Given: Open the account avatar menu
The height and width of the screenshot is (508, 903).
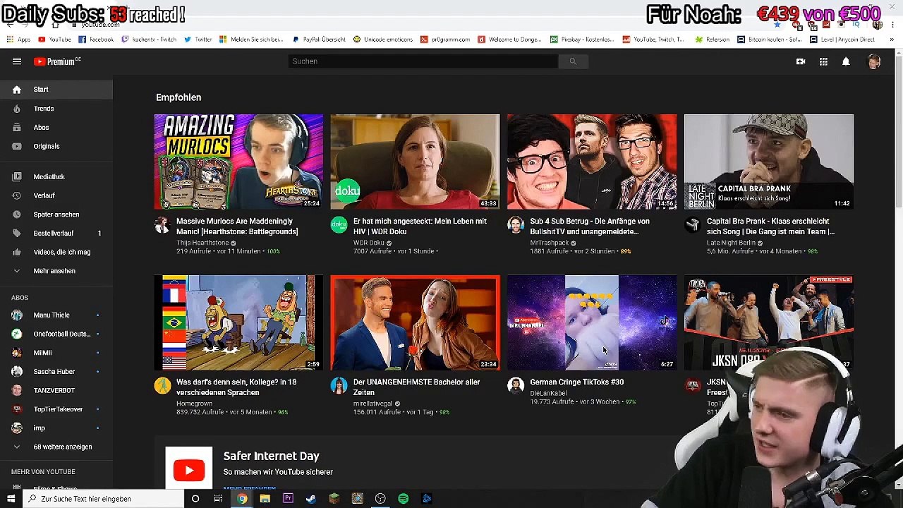Looking at the screenshot, I should coord(874,61).
